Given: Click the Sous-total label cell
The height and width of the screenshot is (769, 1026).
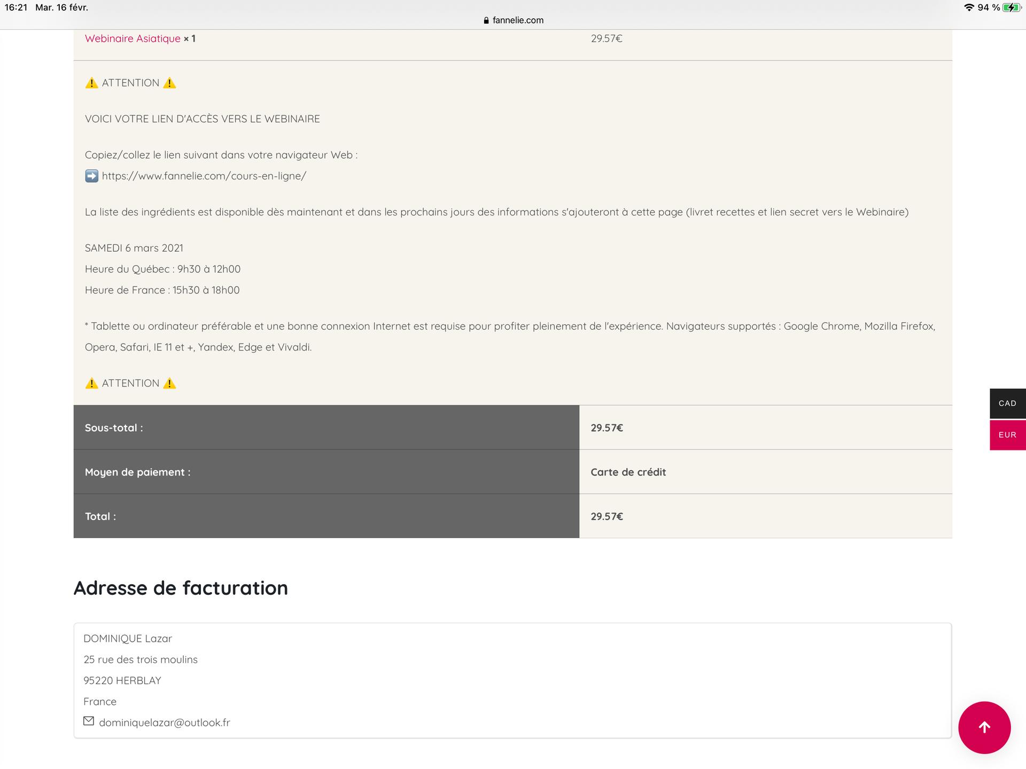Looking at the screenshot, I should pos(327,428).
